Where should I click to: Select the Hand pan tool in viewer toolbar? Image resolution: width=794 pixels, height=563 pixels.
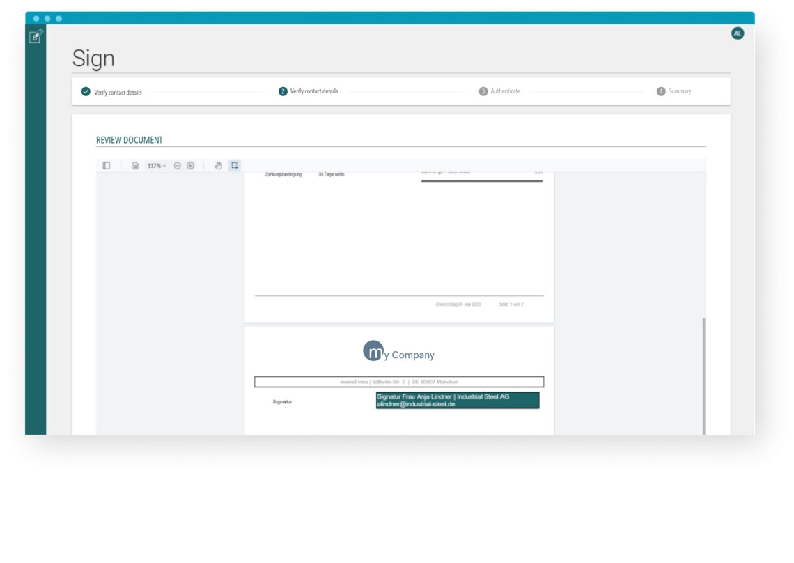(x=218, y=165)
